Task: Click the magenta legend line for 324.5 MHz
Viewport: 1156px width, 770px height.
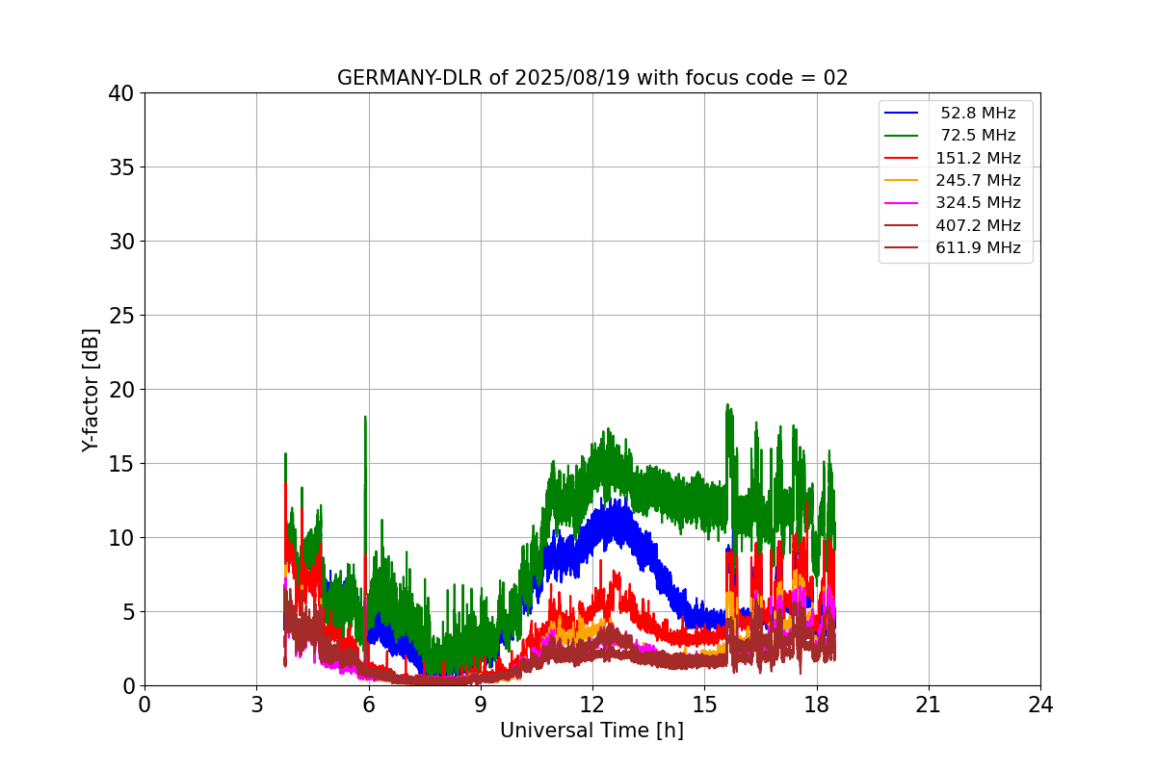Action: coord(902,203)
